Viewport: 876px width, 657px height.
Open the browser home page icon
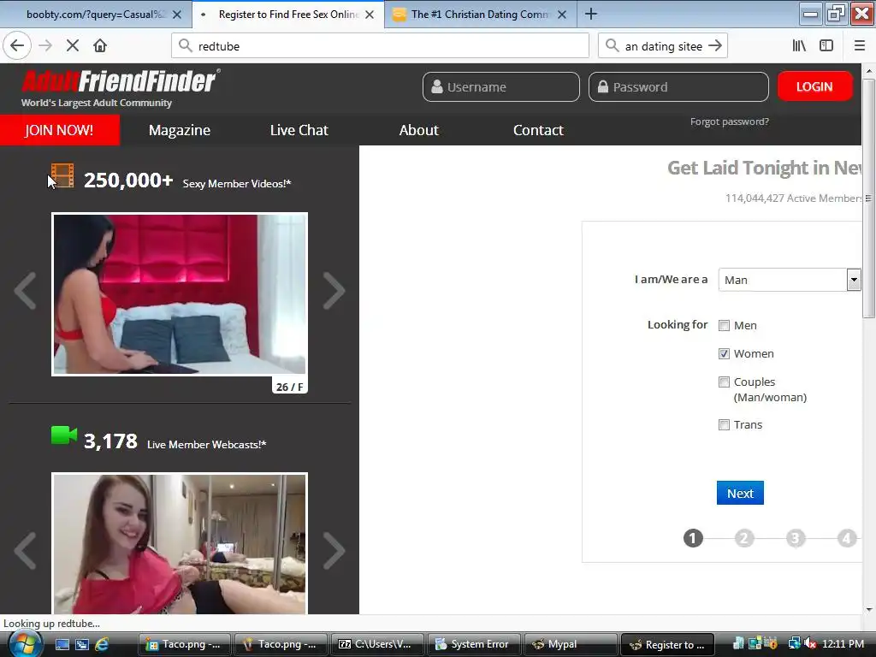(100, 46)
